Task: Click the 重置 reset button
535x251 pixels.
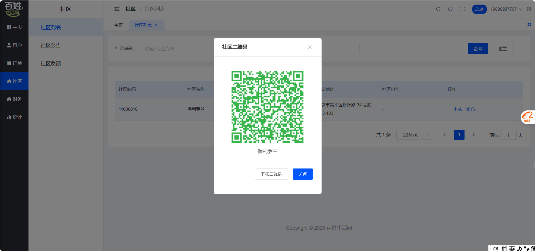Action: click(x=503, y=49)
